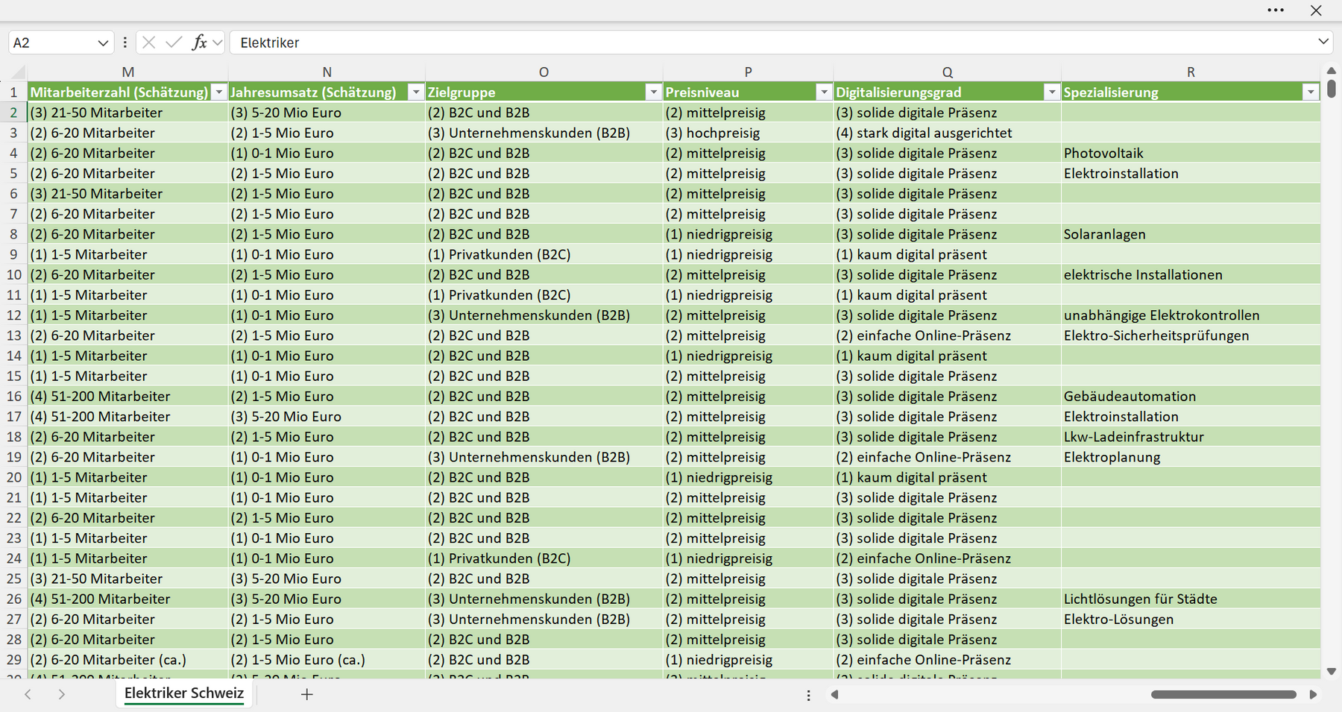Select the Elektro-Lösungen cell
This screenshot has height=712, width=1342.
1191,620
